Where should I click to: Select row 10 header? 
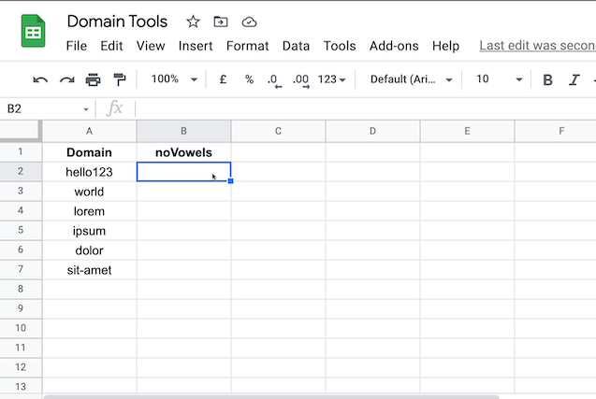(x=21, y=328)
